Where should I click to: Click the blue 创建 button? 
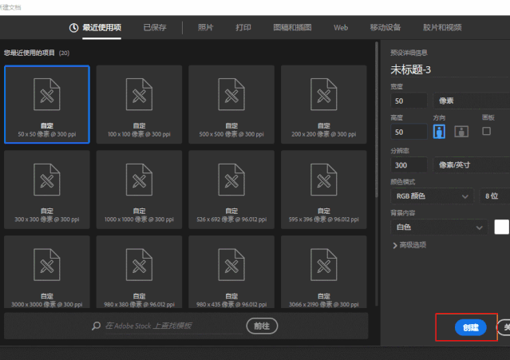click(x=470, y=327)
